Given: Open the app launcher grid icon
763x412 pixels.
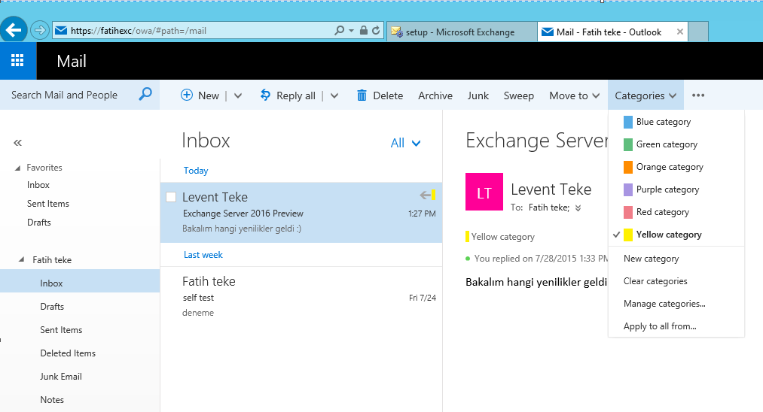Looking at the screenshot, I should coord(17,61).
